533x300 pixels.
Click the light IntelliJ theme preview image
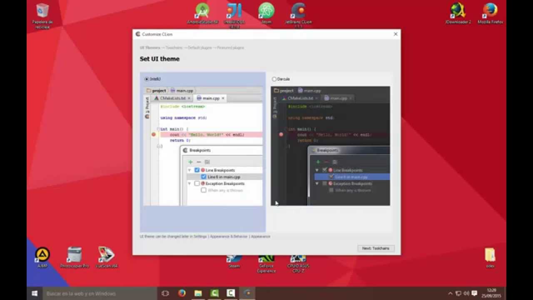pos(203,146)
